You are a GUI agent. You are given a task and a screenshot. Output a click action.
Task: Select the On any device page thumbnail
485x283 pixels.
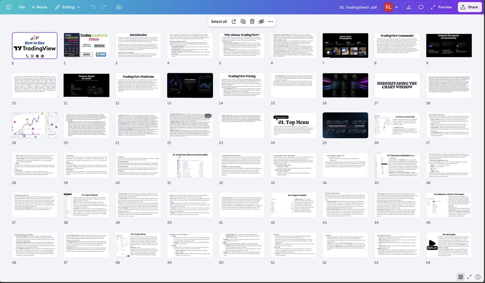(x=190, y=85)
